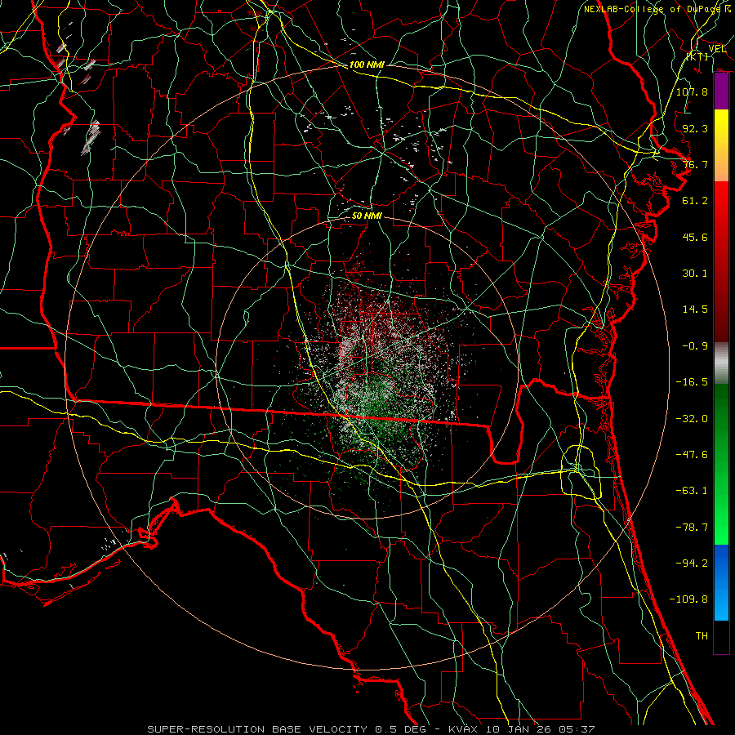Click the VEL legend title
This screenshot has width=735, height=735.
(717, 48)
